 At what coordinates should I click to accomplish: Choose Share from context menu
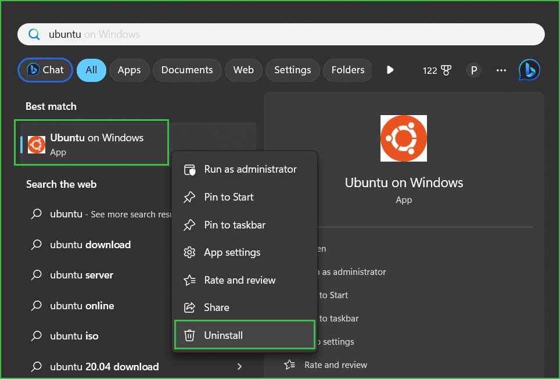pos(245,308)
